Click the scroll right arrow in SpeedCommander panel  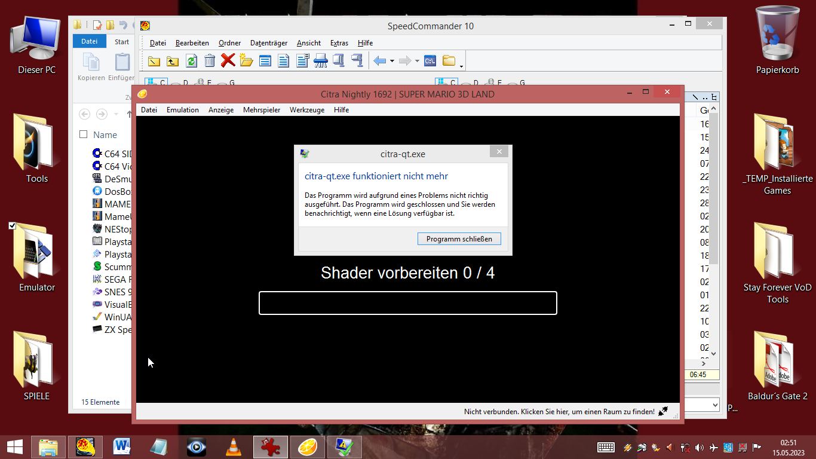(x=703, y=363)
